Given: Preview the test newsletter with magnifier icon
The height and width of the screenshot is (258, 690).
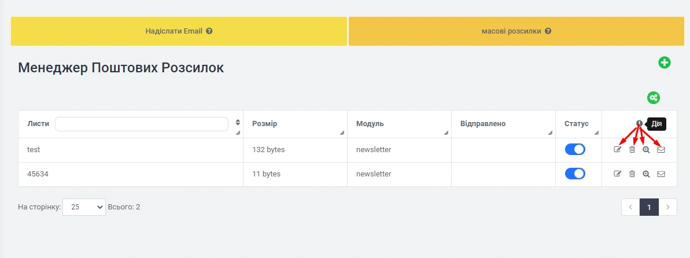Looking at the screenshot, I should tap(647, 150).
